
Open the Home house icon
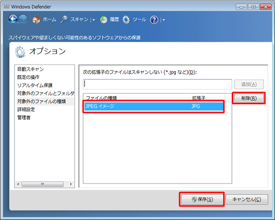click(36, 19)
